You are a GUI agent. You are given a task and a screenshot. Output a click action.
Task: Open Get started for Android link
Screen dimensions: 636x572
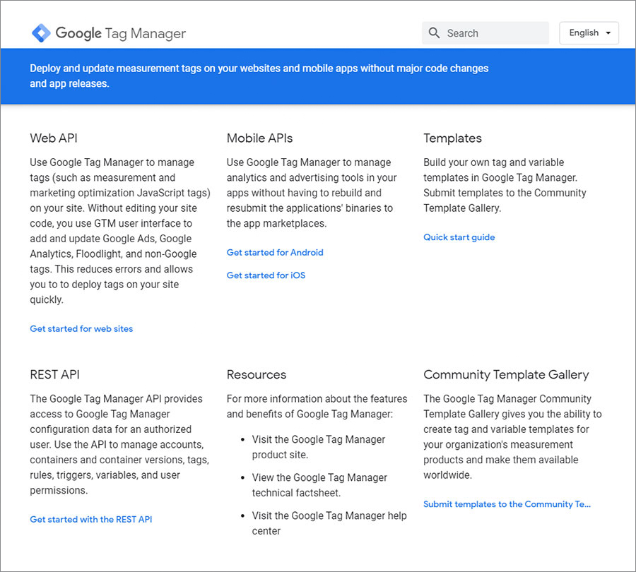point(275,253)
